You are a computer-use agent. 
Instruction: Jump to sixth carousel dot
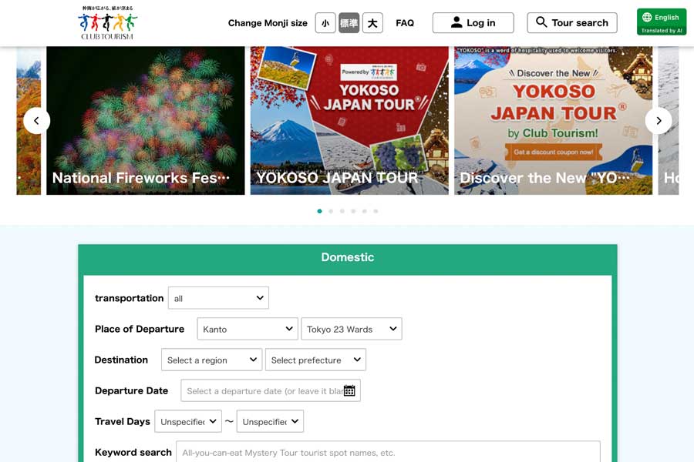click(x=376, y=211)
